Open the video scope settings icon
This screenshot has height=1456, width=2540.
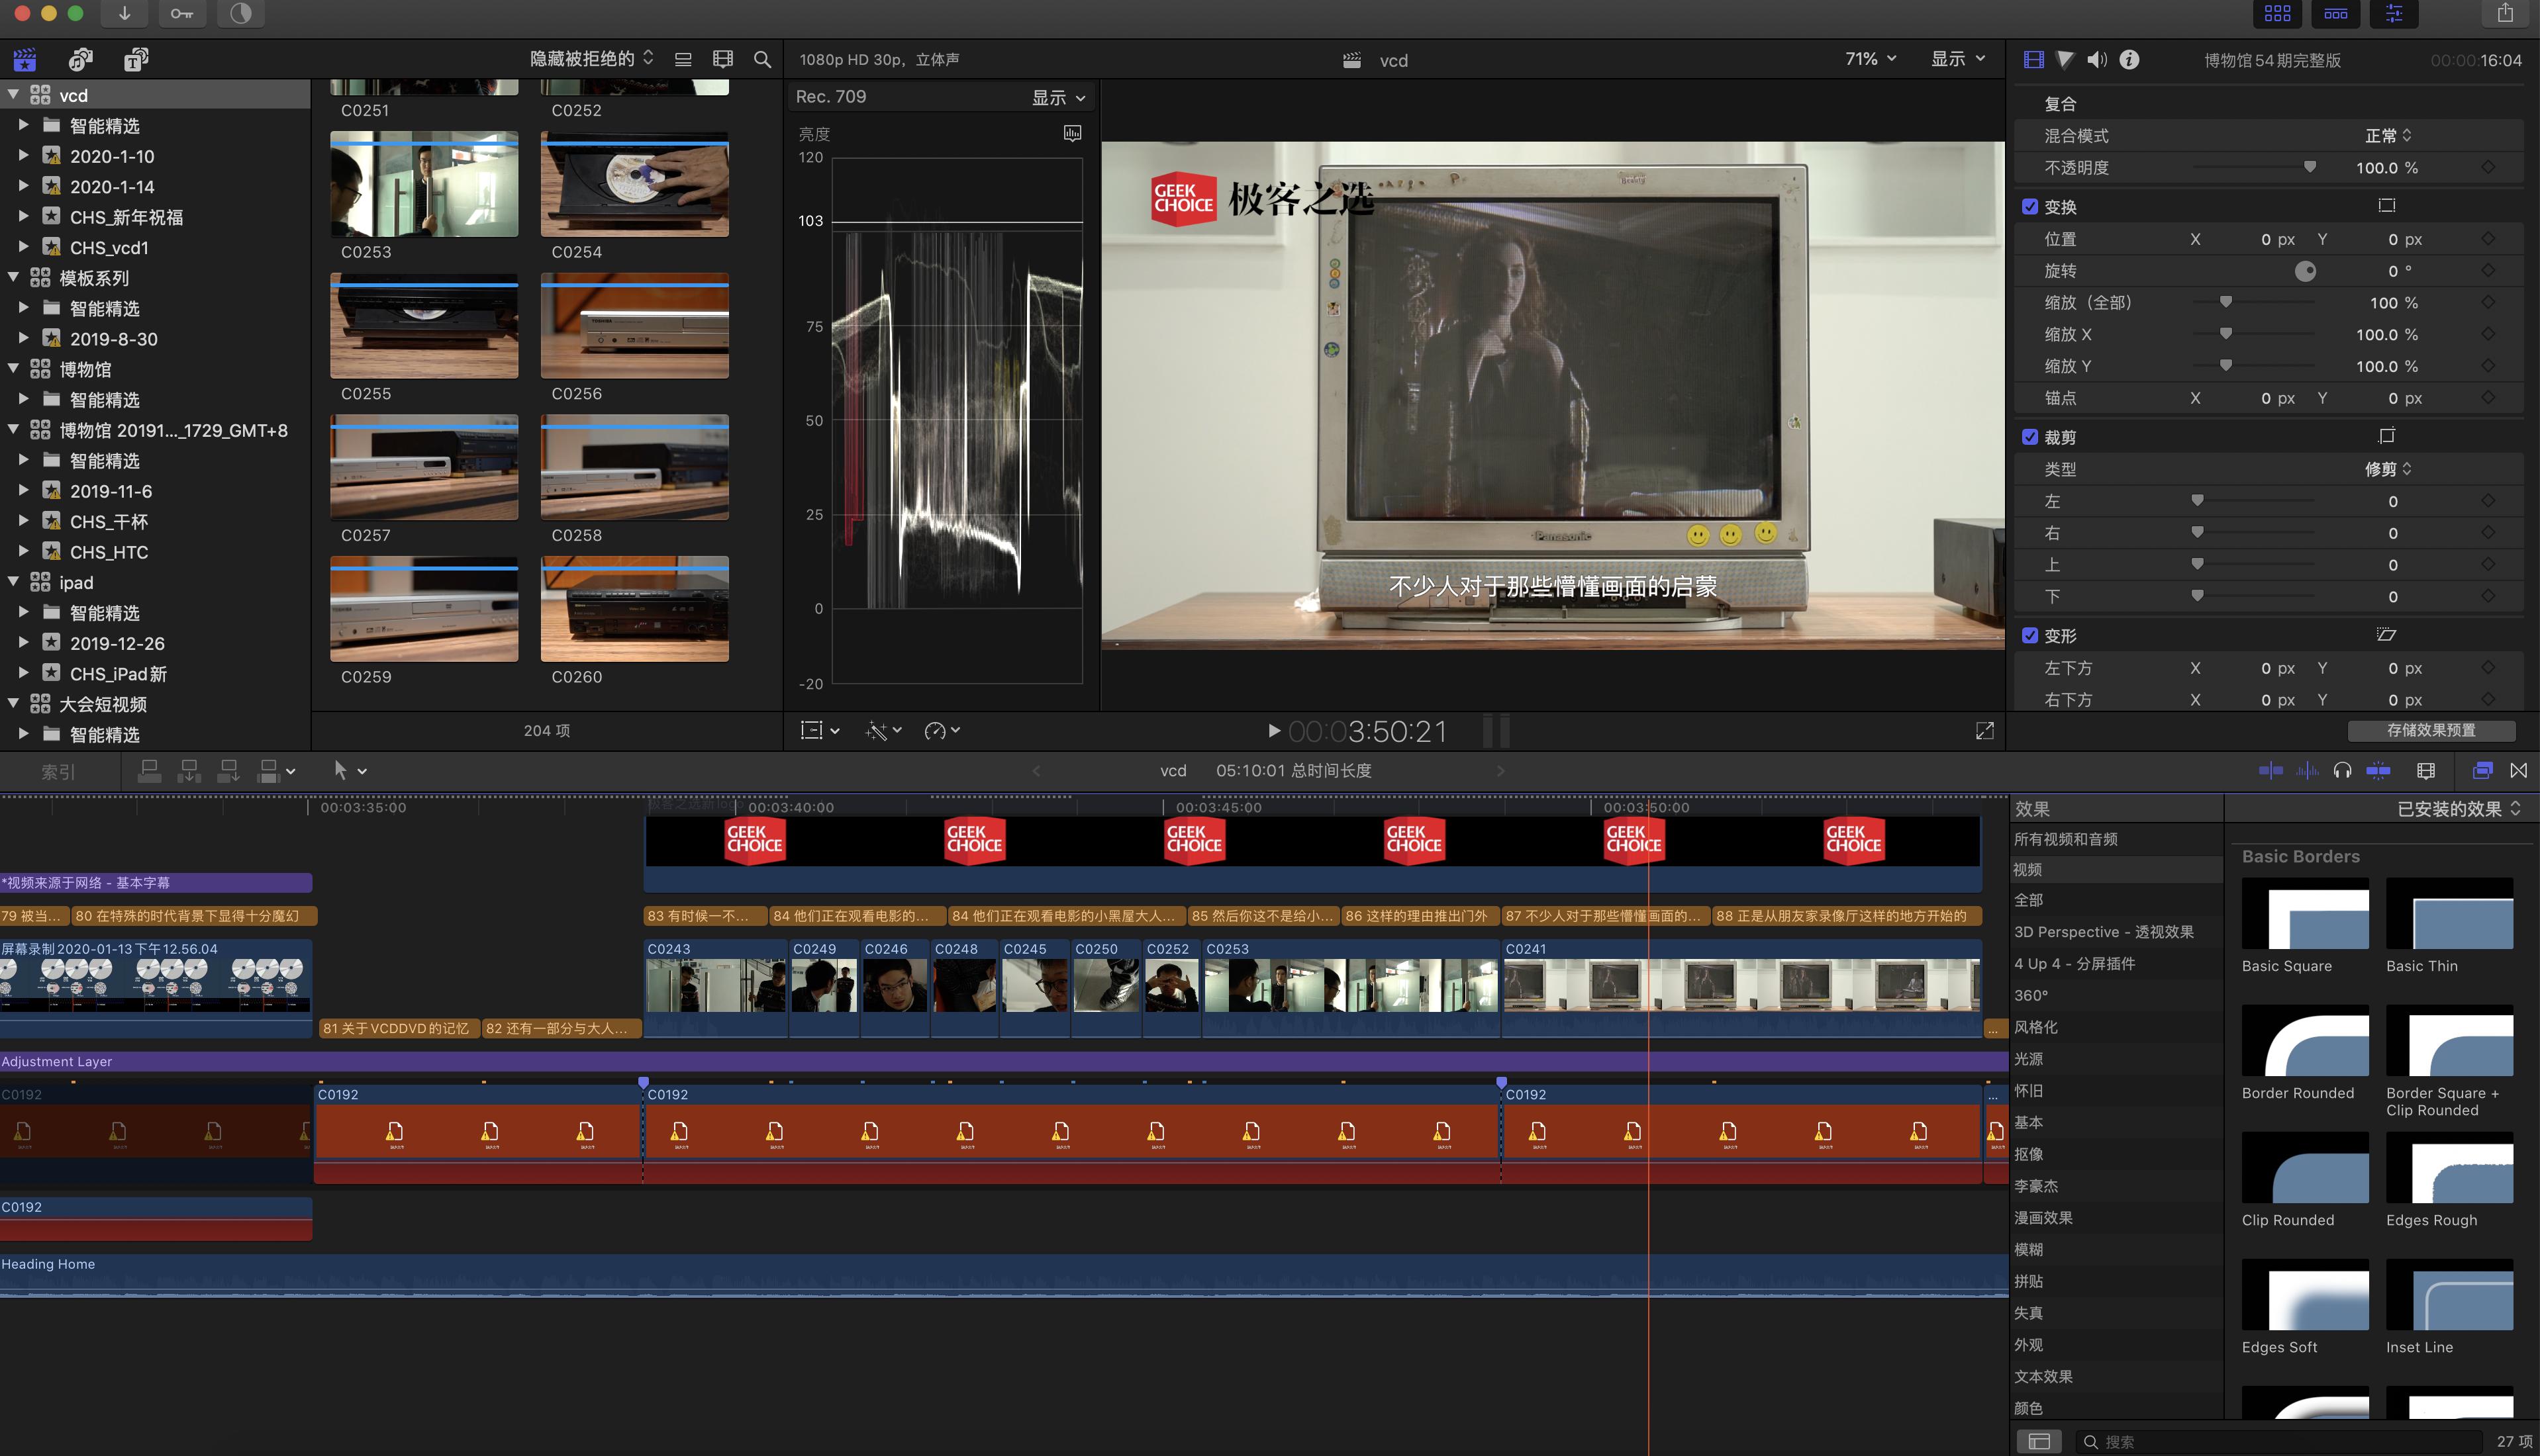[x=1073, y=133]
